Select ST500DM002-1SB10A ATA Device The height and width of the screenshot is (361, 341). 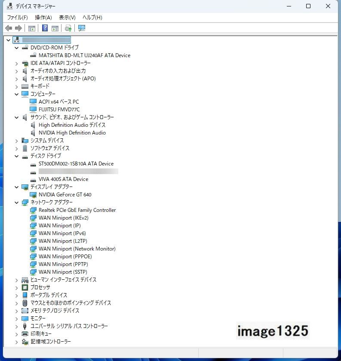(x=76, y=164)
